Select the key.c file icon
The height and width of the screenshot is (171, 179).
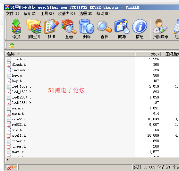9,76
